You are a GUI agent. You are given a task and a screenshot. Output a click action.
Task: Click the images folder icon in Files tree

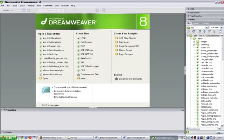[x=198, y=42]
